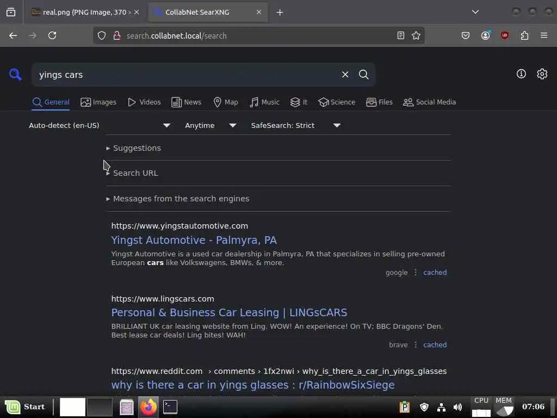Image resolution: width=557 pixels, height=418 pixels.
Task: Submit search with magnifier button
Action: (x=363, y=74)
